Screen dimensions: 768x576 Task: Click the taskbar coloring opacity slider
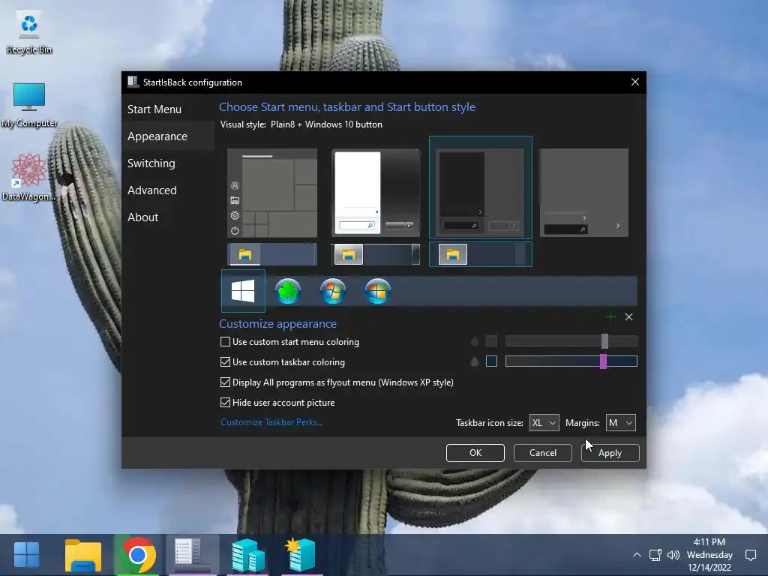click(x=571, y=361)
